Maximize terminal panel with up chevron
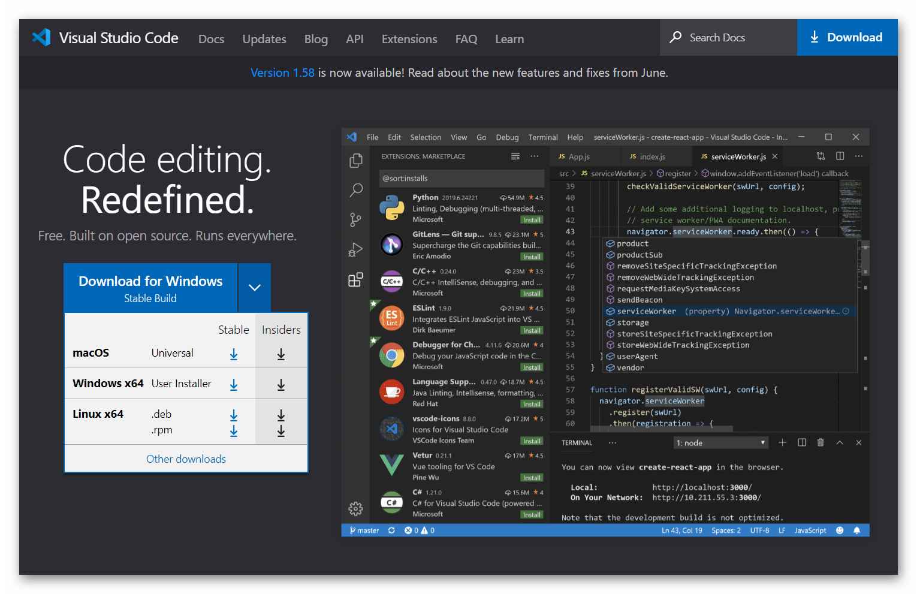This screenshot has width=917, height=594. [x=840, y=442]
